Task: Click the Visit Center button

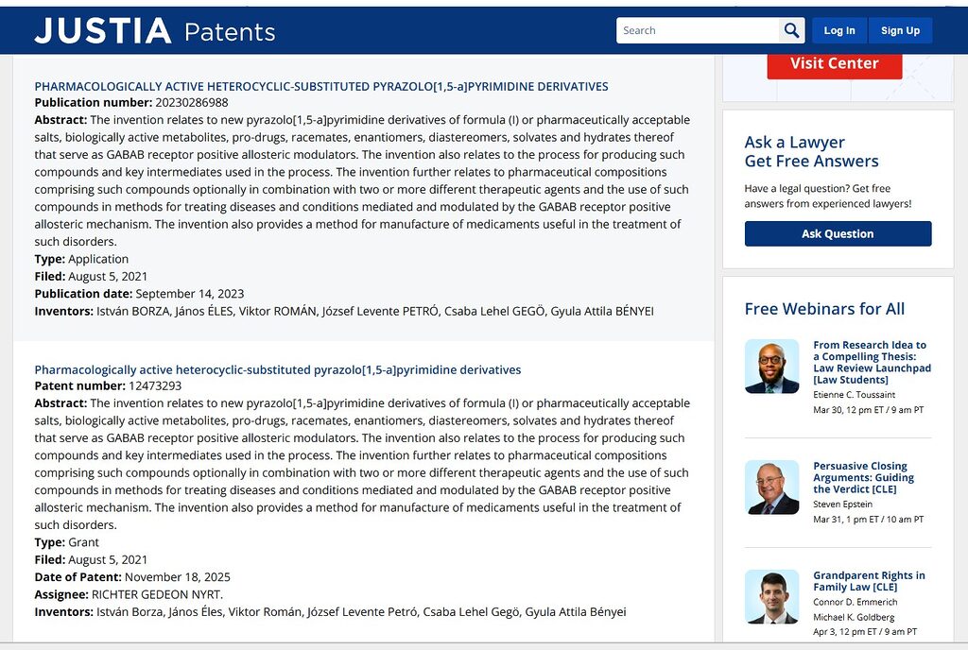Action: coord(835,63)
